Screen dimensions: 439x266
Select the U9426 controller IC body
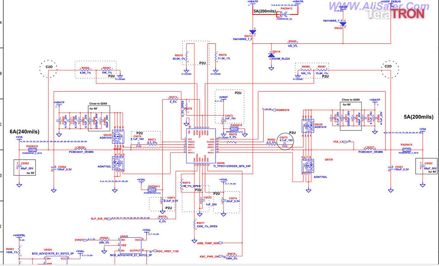201,146
